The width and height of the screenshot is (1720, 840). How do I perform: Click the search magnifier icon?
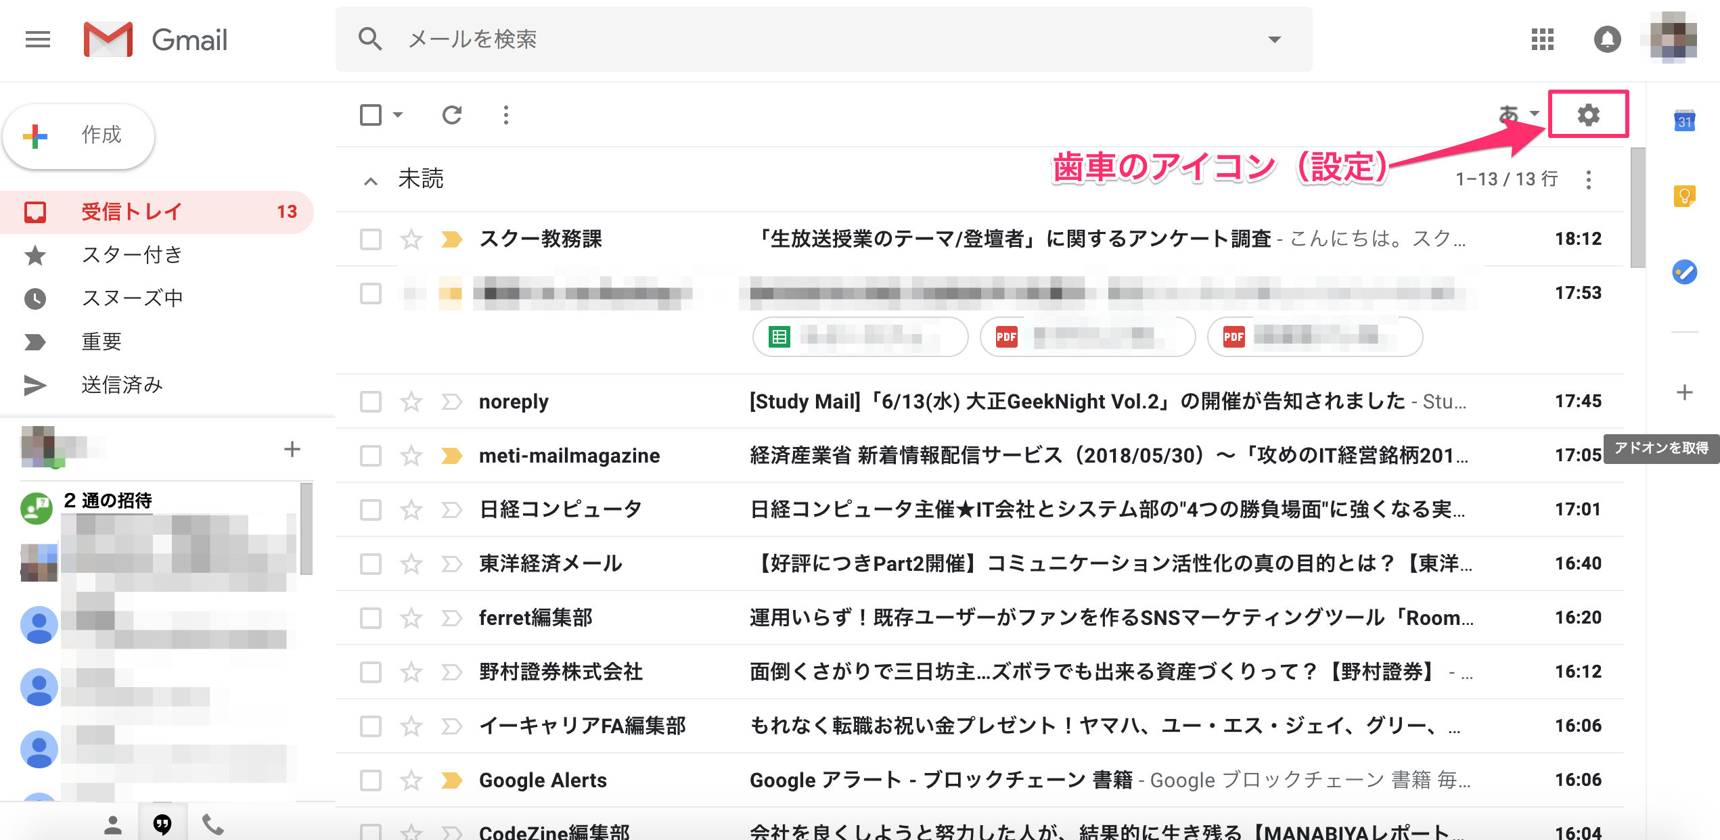point(370,39)
